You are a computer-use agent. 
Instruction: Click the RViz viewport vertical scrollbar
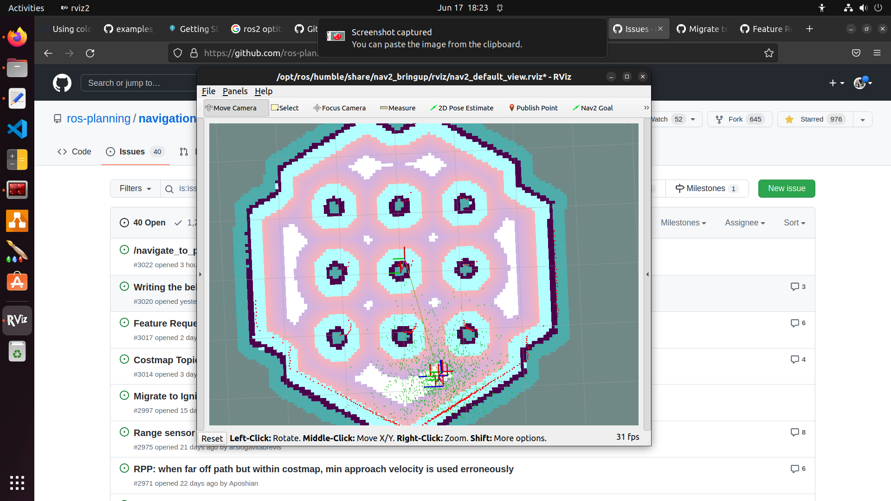[x=647, y=275]
